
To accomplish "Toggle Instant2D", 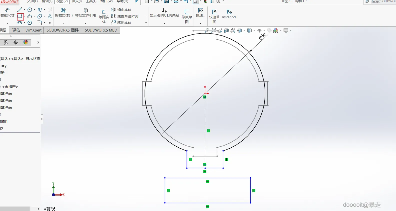I will click(x=230, y=14).
